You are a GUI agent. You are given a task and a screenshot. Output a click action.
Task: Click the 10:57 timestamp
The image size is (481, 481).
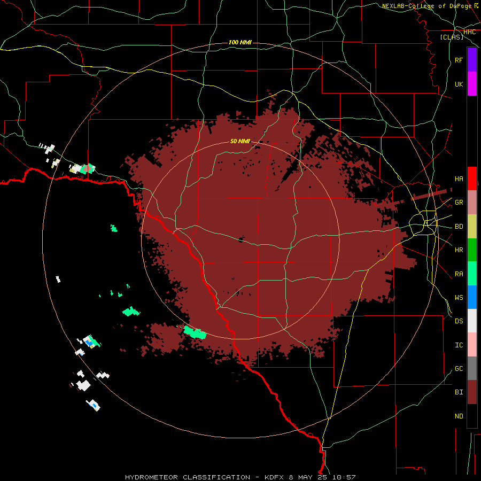[344, 477]
